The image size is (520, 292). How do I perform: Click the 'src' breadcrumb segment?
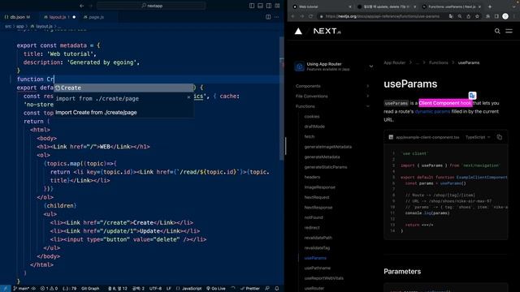coord(8,26)
